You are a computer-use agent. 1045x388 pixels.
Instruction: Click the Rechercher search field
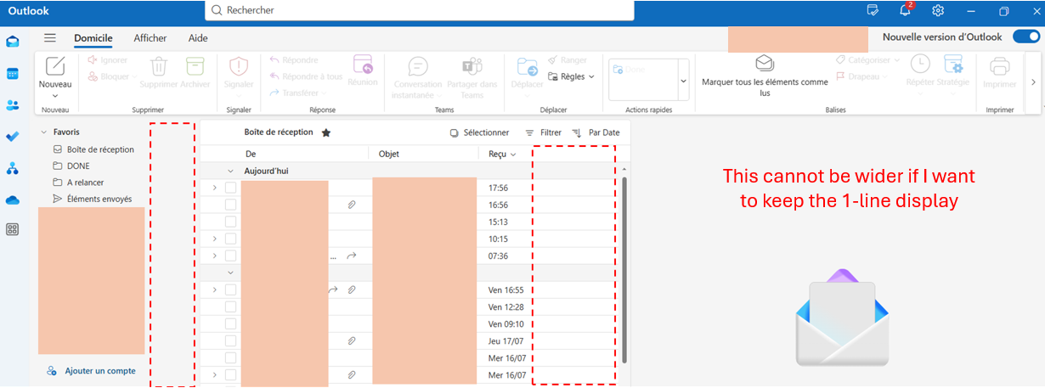[x=419, y=10]
